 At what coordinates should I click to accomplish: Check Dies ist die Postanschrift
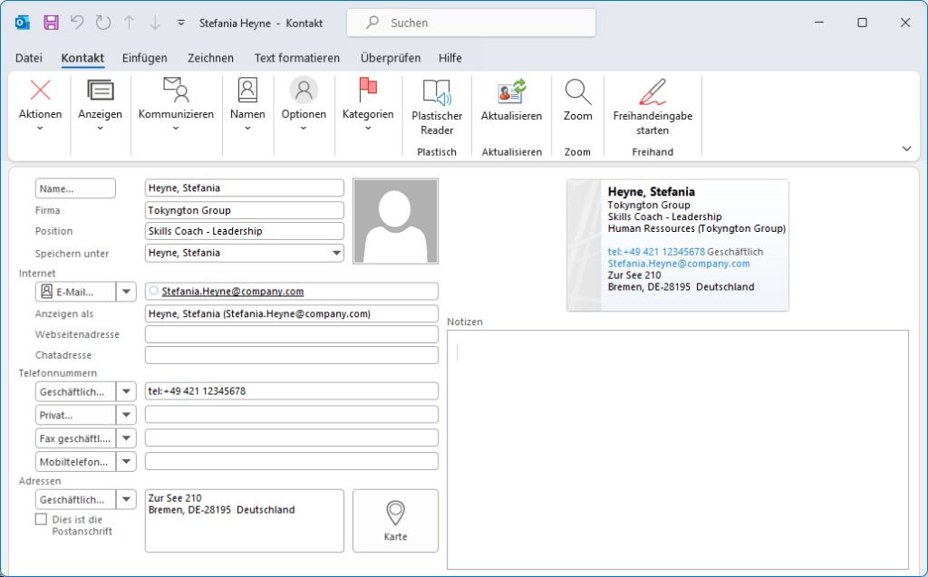(41, 519)
